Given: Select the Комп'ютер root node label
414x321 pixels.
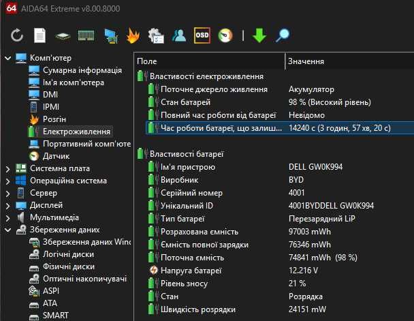Looking at the screenshot, I should [x=50, y=58].
